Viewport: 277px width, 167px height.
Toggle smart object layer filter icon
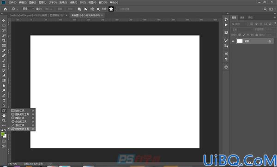click(270, 24)
